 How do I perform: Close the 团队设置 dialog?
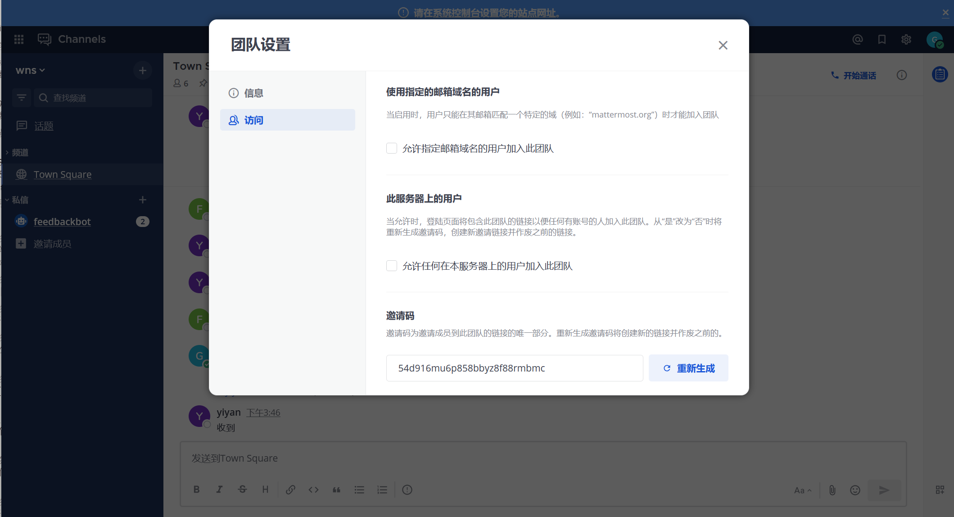click(723, 45)
